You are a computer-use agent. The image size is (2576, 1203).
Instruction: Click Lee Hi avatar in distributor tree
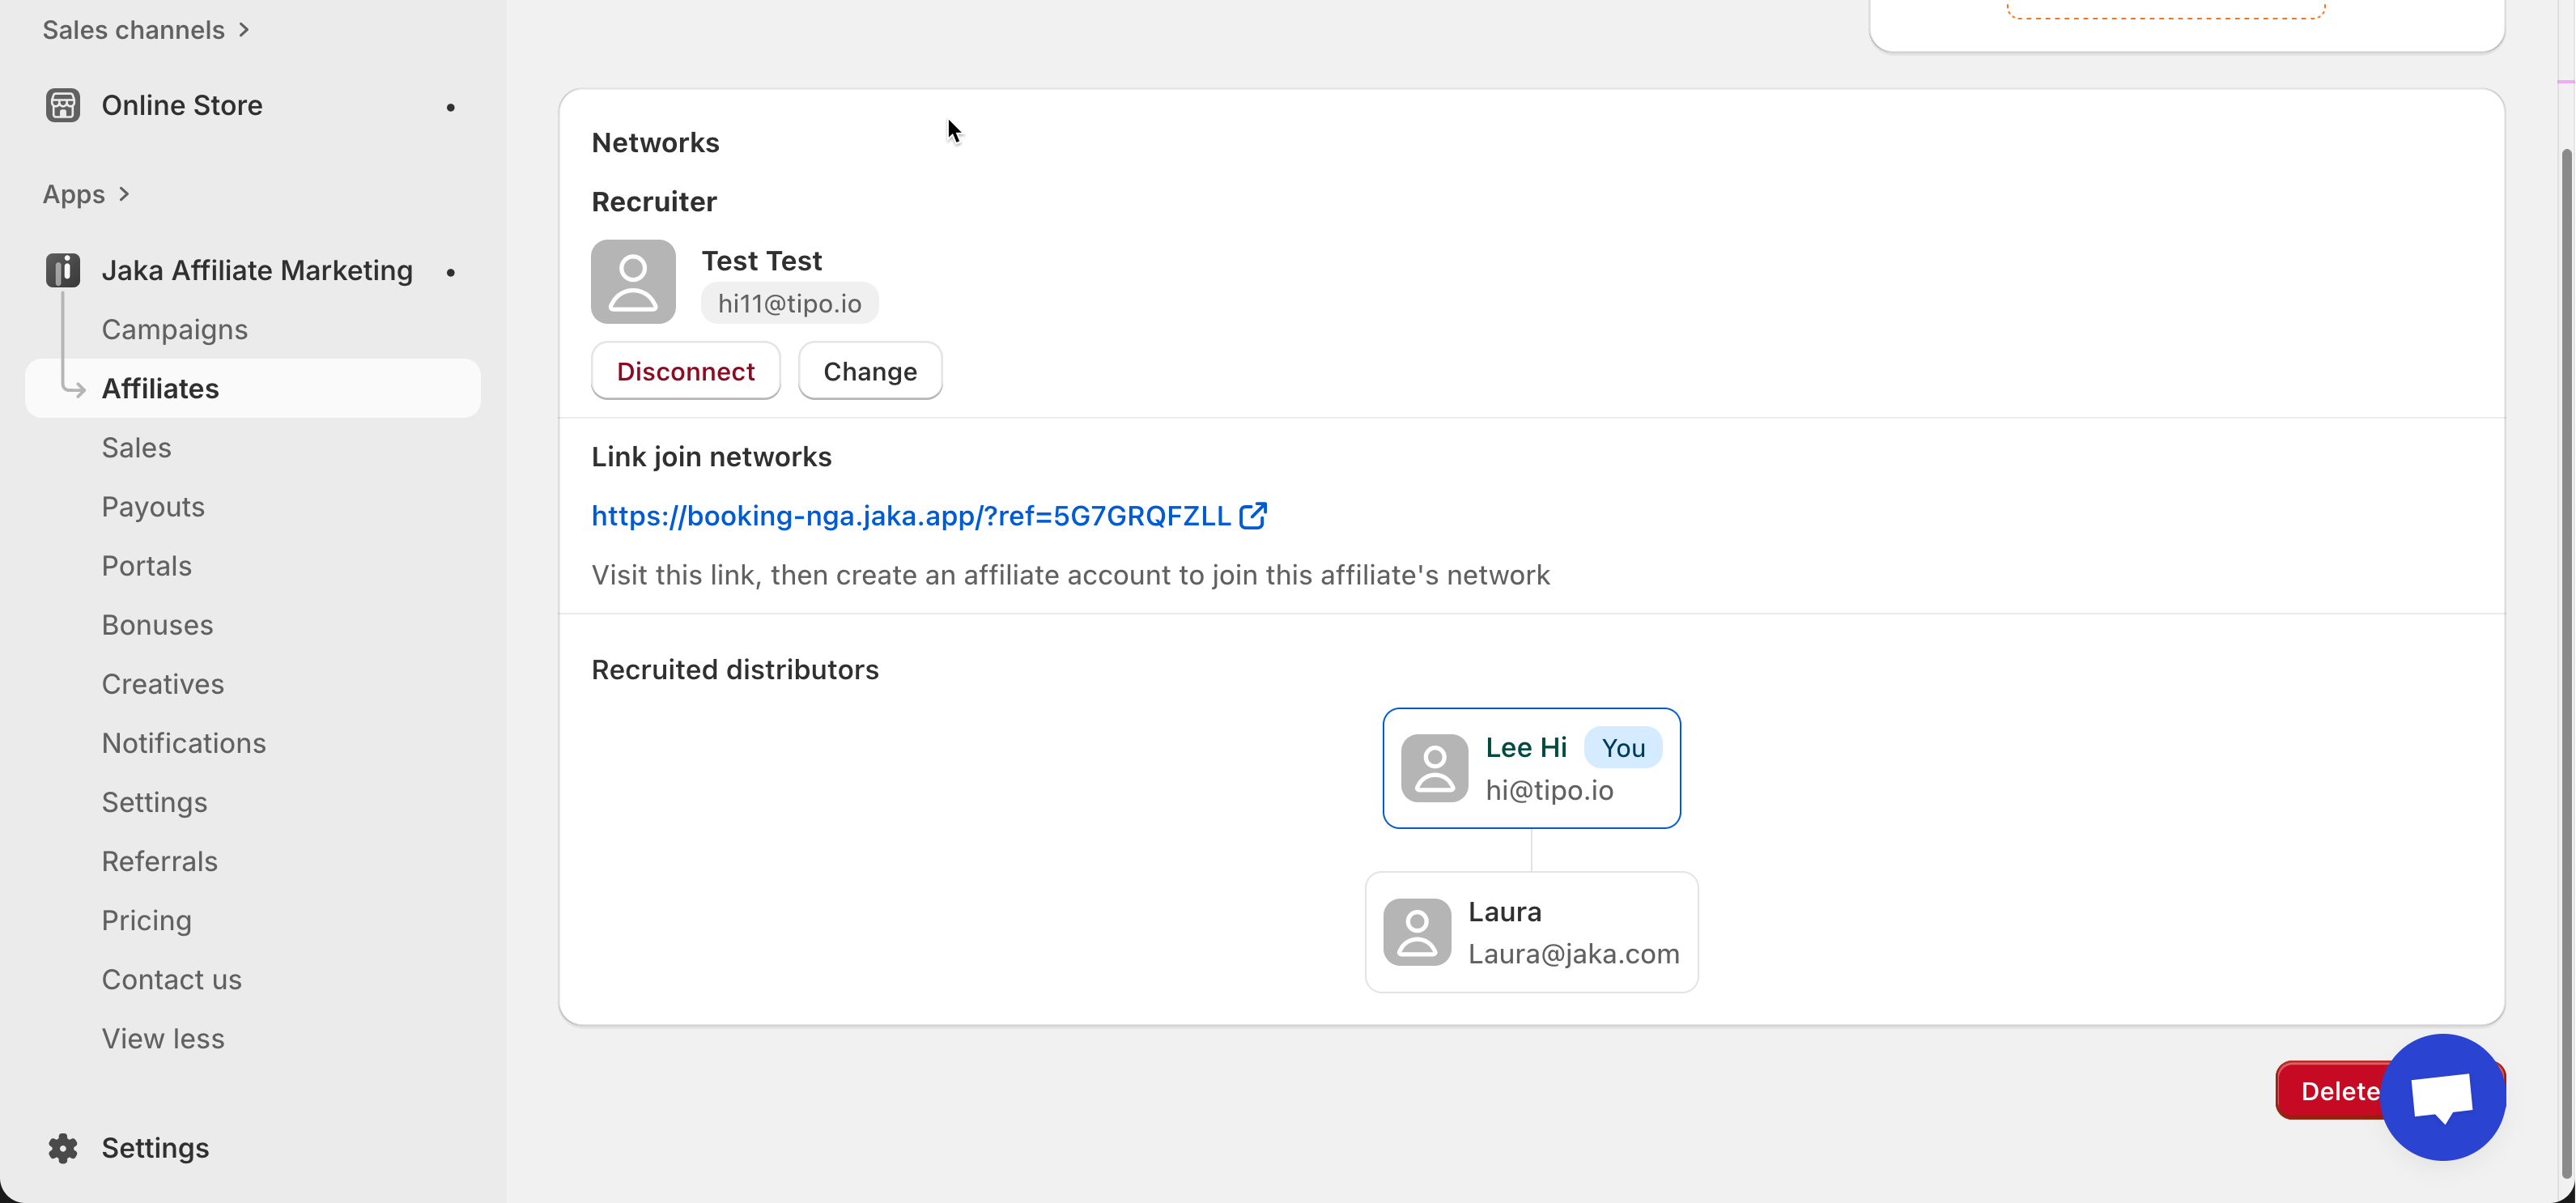pos(1434,768)
